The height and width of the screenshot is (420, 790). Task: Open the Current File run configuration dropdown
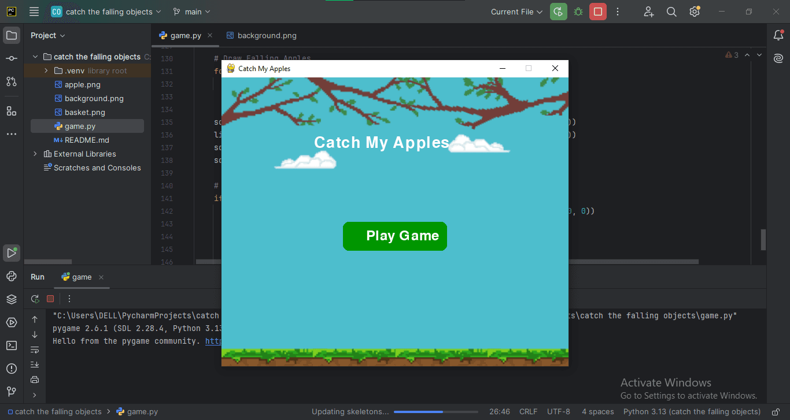pos(516,11)
